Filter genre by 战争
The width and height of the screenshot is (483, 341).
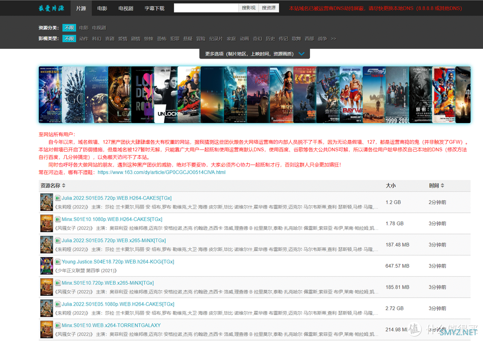pos(322,38)
